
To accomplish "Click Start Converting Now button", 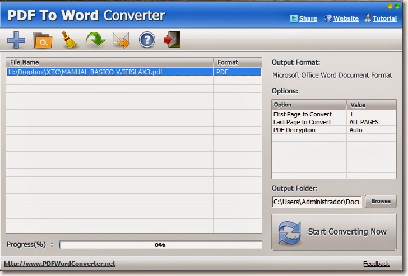I will tap(334, 232).
